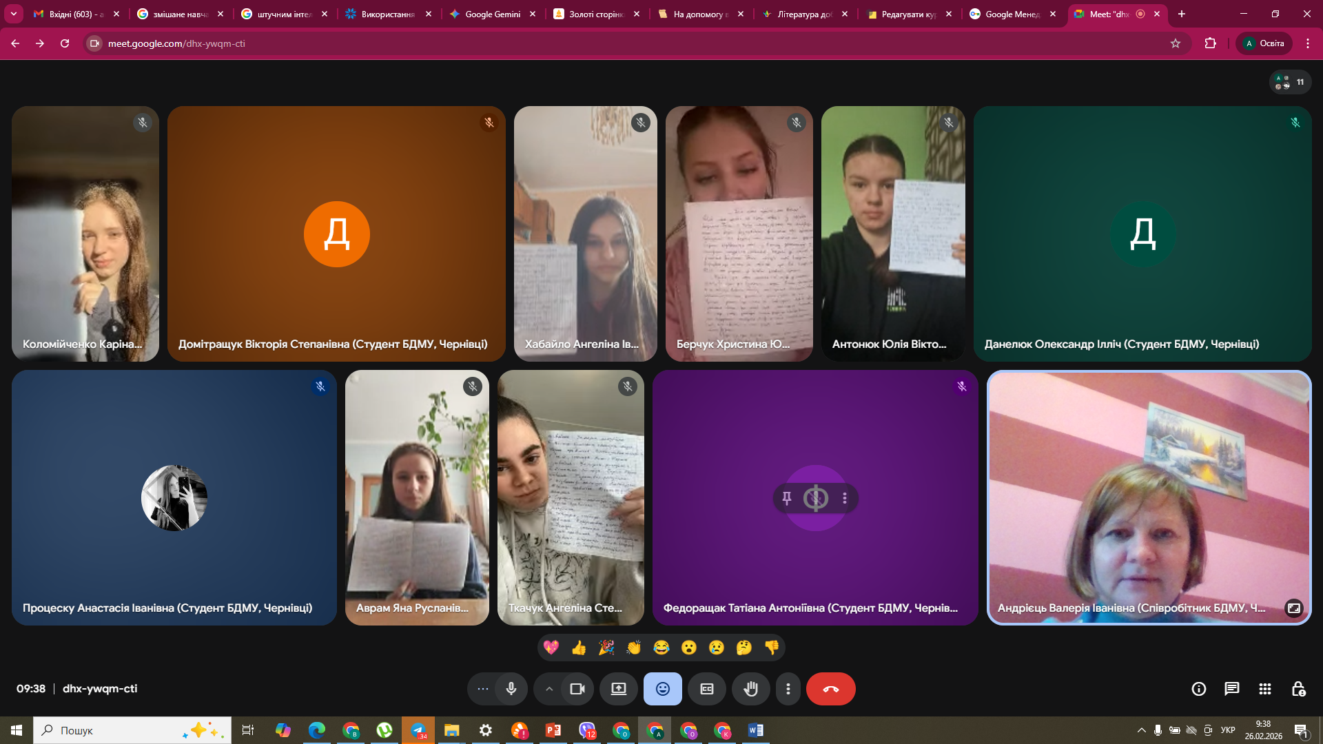The image size is (1323, 744).
Task: Expand the video settings chevron
Action: click(549, 689)
